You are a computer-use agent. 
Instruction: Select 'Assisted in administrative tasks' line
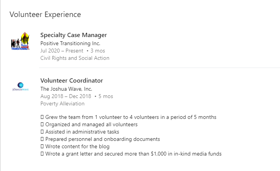pyautogui.click(x=80, y=132)
